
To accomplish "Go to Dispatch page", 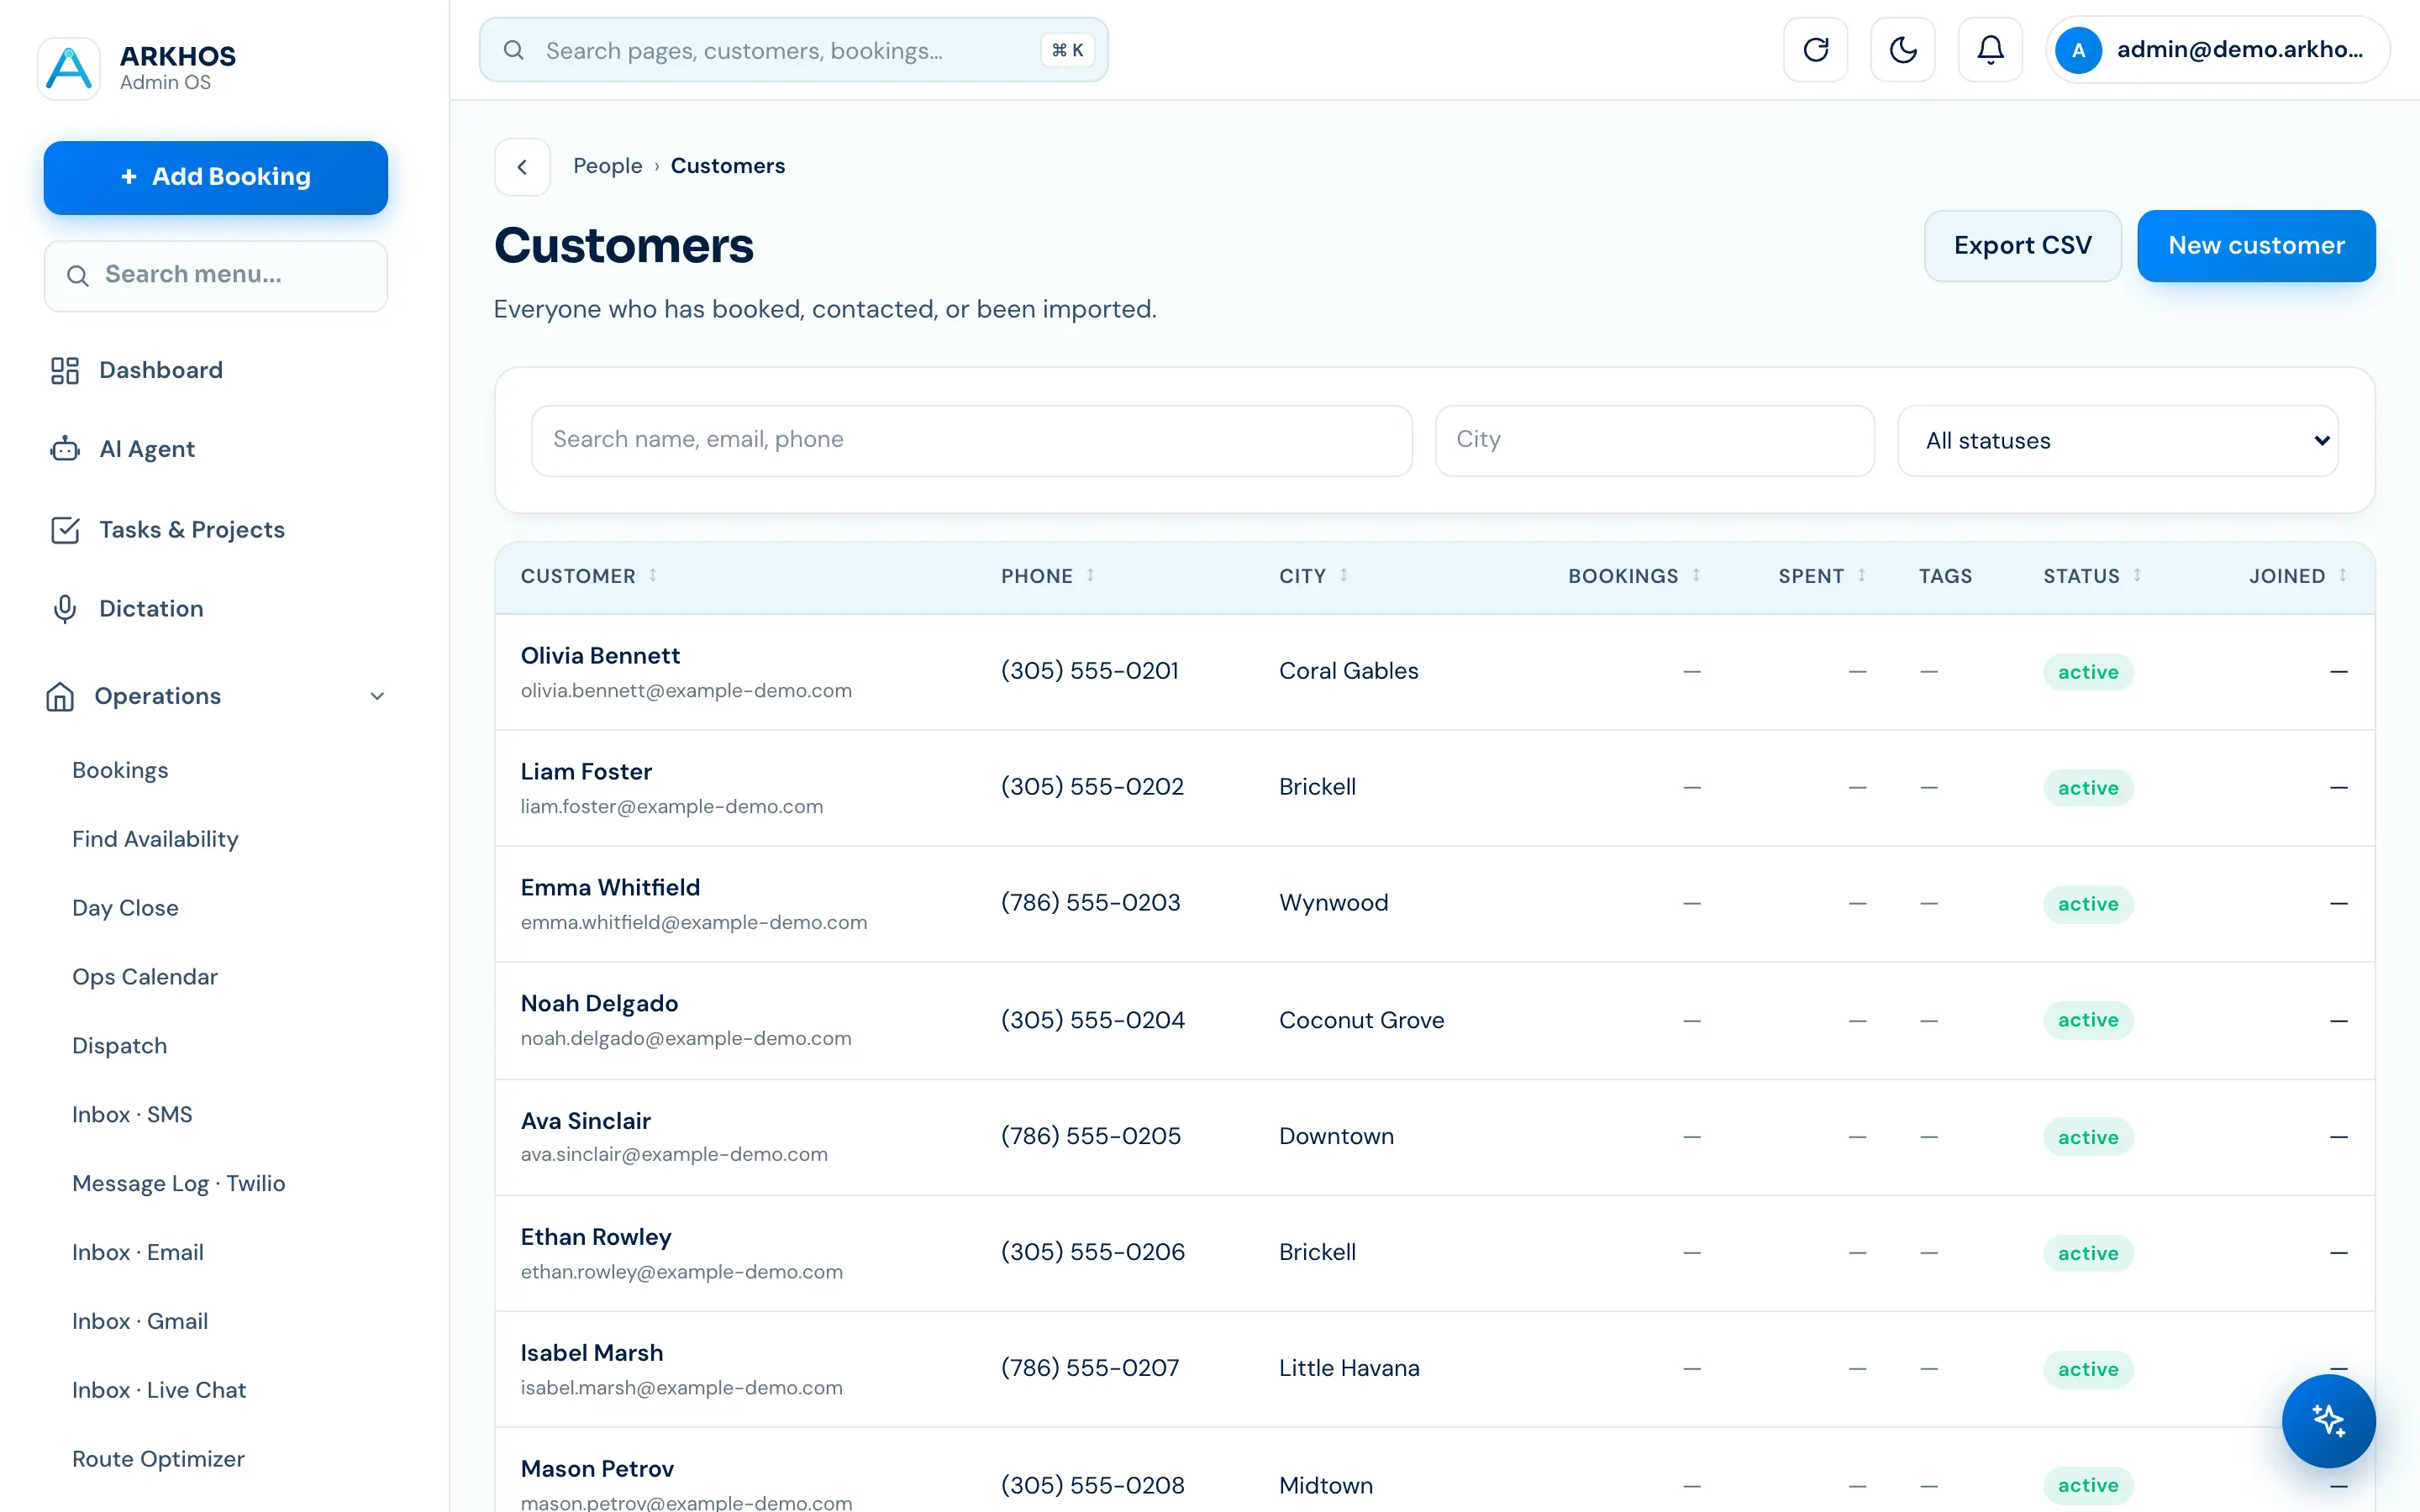I will [x=119, y=1046].
